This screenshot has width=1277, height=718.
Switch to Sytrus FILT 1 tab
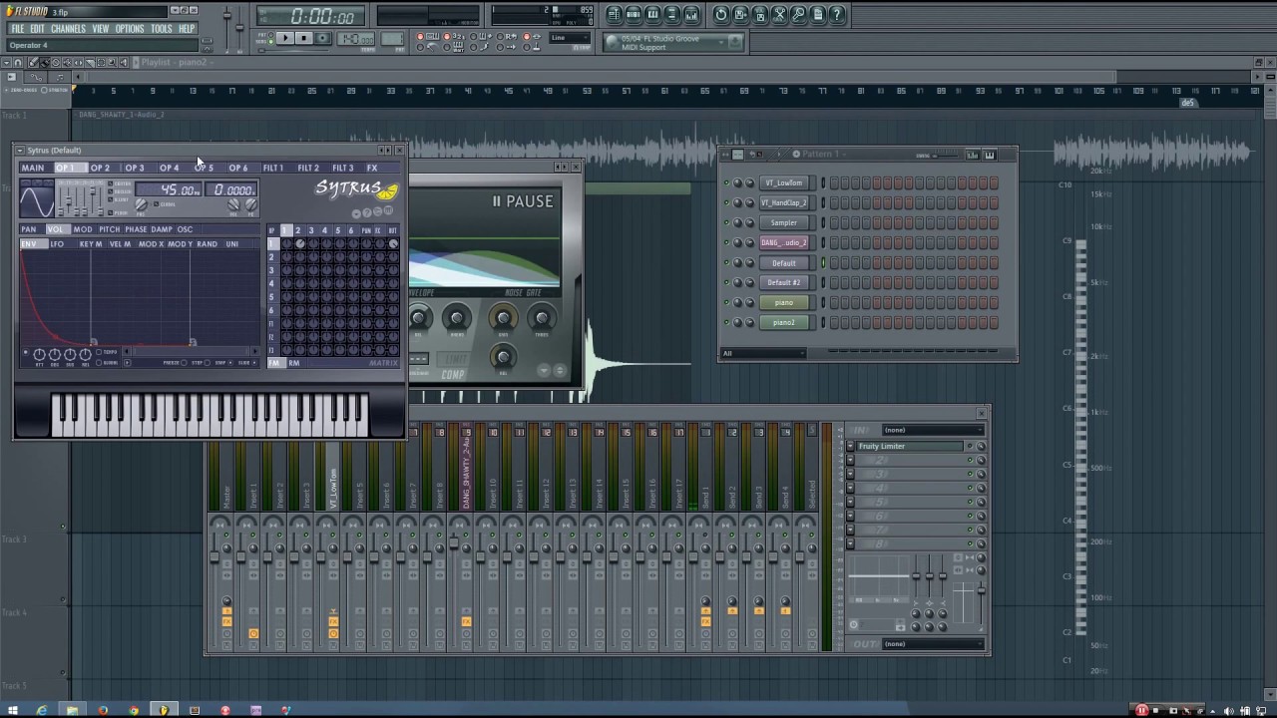click(x=272, y=168)
